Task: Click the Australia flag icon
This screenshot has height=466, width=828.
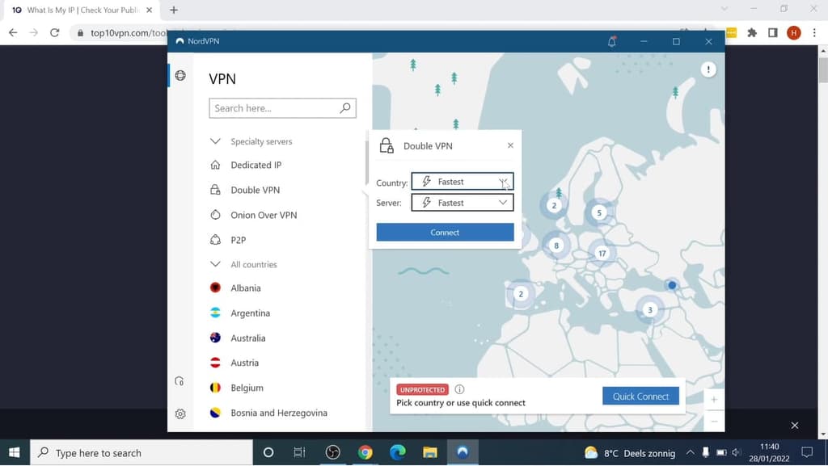Action: [x=215, y=338]
